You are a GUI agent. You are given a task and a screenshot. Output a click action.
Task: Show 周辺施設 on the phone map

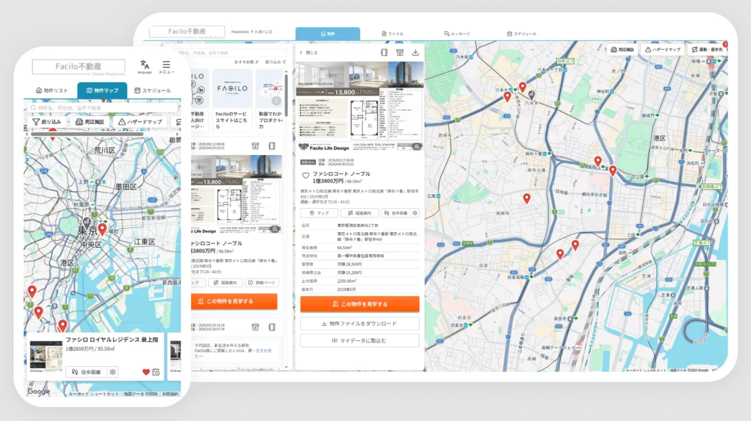pos(90,122)
